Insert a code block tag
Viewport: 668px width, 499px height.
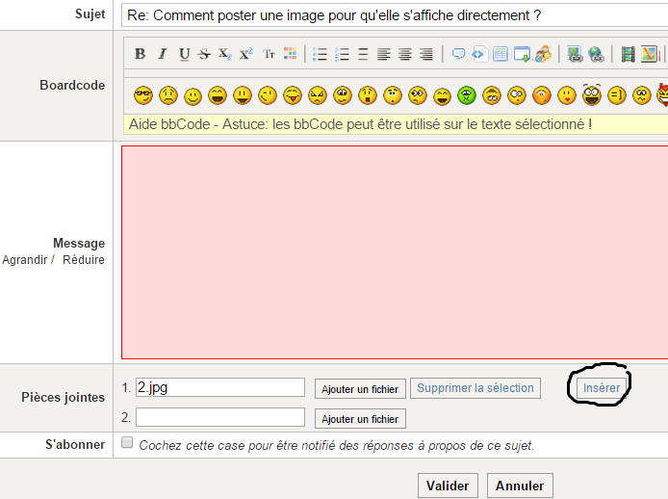coord(478,54)
